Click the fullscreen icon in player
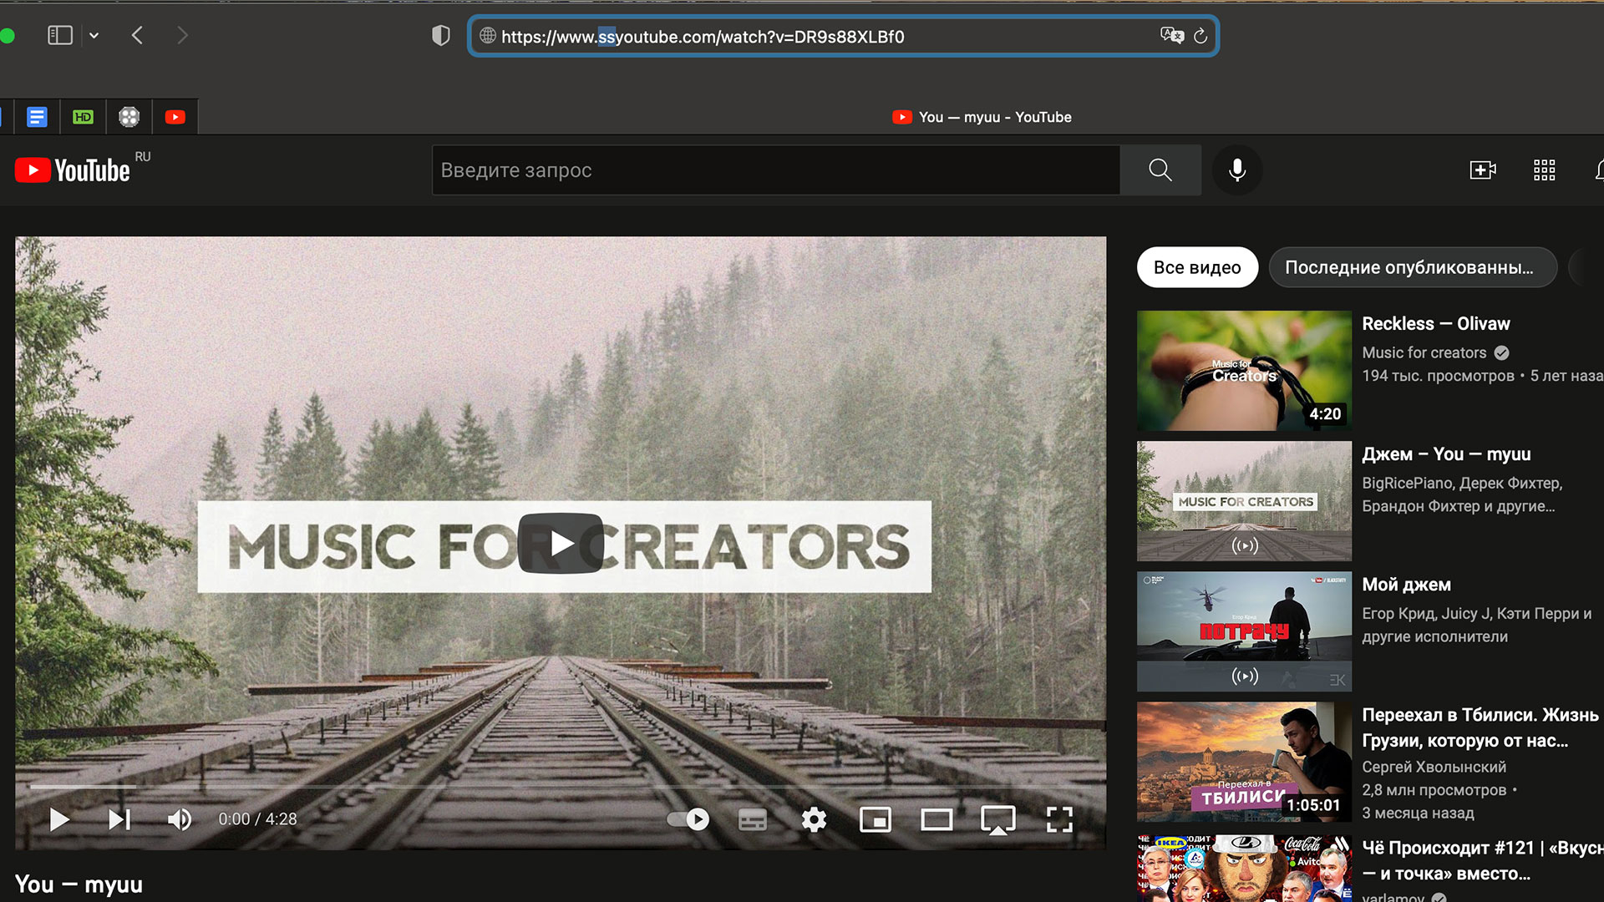1604x902 pixels. coord(1058,819)
